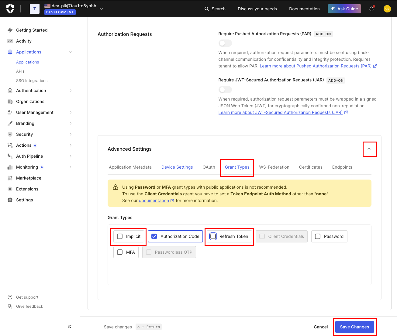The width and height of the screenshot is (397, 336).
Task: Toggle Require Pushed Authorization Requests switch
Action: click(x=225, y=43)
